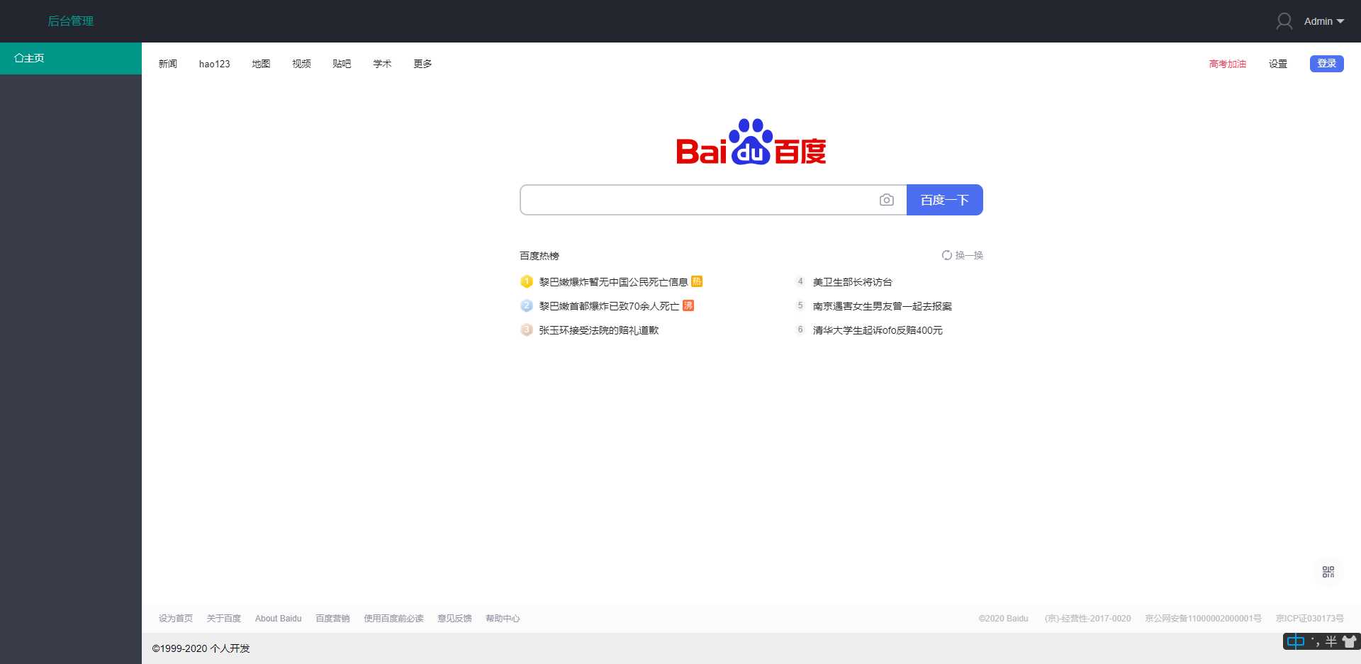
Task: Open the Admin dropdown menu
Action: 1323,21
